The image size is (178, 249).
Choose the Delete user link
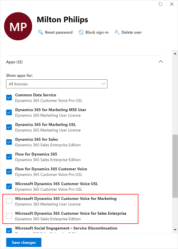[x=131, y=33]
